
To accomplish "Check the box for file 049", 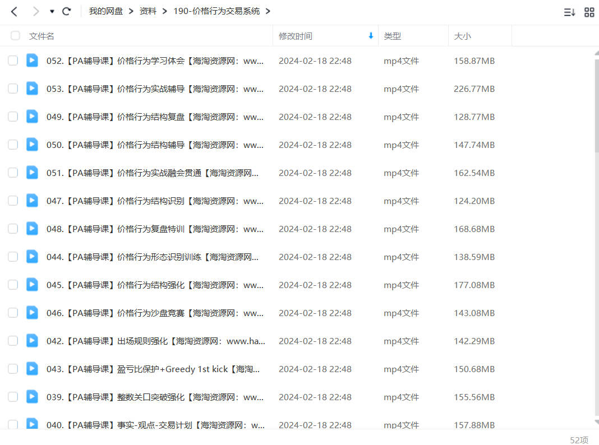I will (x=13, y=117).
